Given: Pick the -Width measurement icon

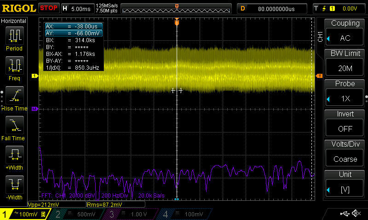Looking at the screenshot, I should 15,185.
